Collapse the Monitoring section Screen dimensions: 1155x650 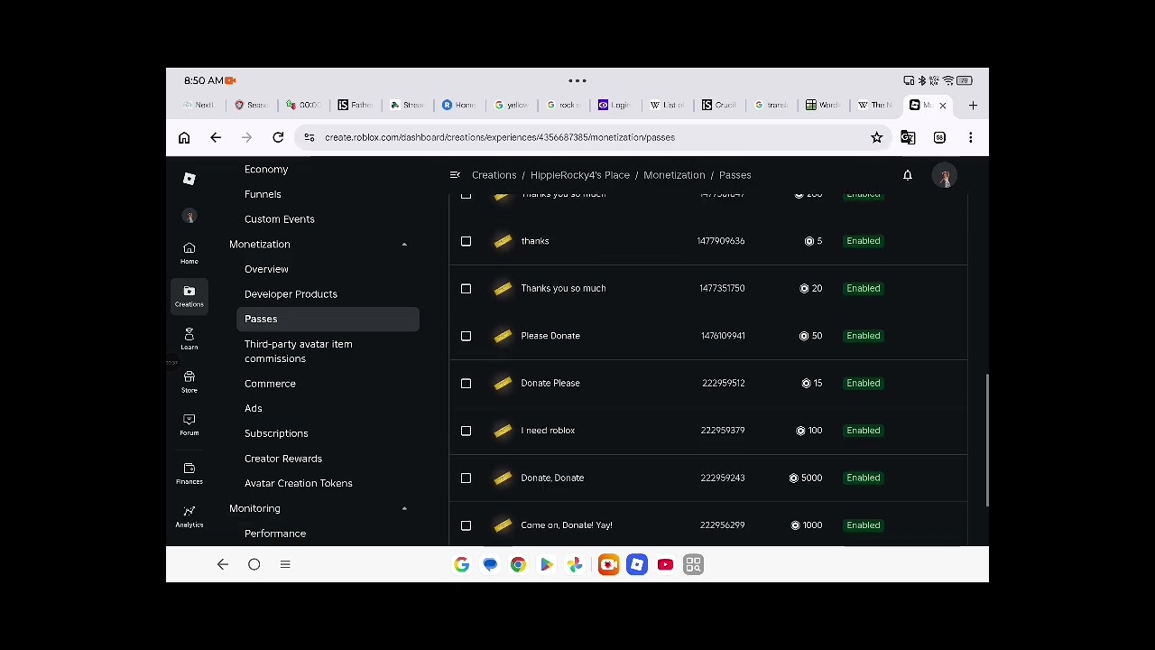(404, 509)
